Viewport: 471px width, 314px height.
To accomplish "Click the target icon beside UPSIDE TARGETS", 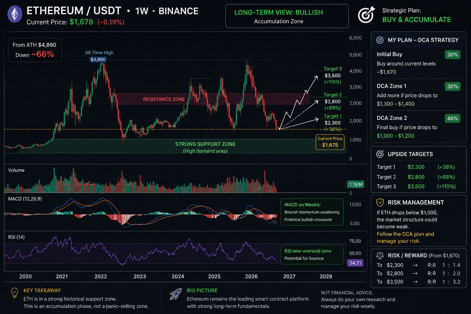I will pyautogui.click(x=380, y=154).
